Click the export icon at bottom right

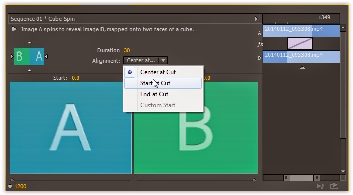click(x=334, y=186)
